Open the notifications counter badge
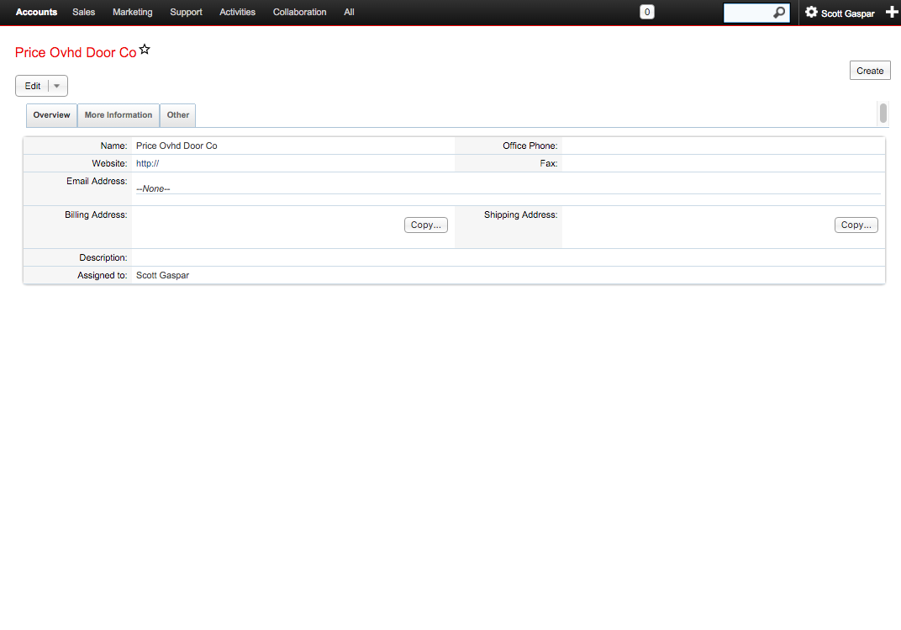Image resolution: width=901 pixels, height=630 pixels. pyautogui.click(x=647, y=12)
